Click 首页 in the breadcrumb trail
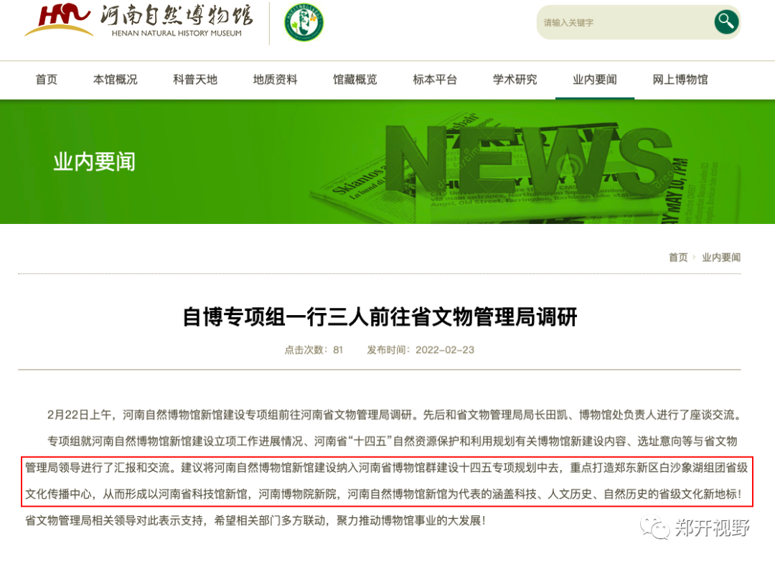The width and height of the screenshot is (775, 562). 677,257
